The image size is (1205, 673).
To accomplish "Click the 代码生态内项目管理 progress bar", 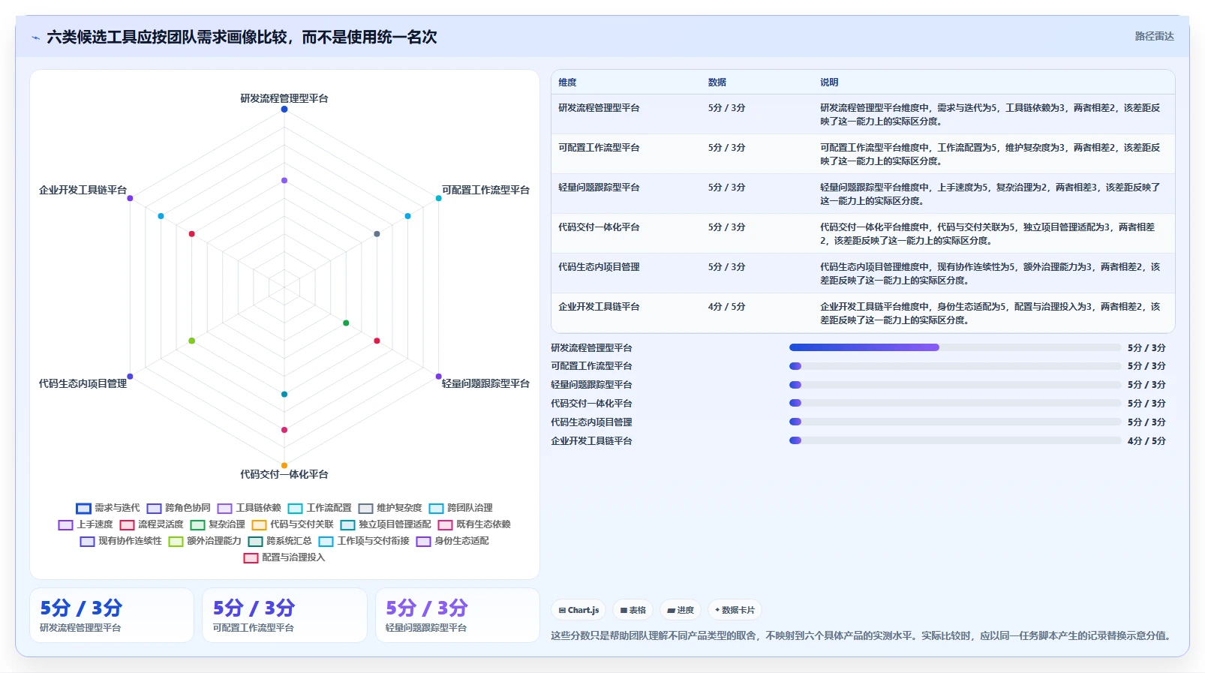I will [955, 422].
